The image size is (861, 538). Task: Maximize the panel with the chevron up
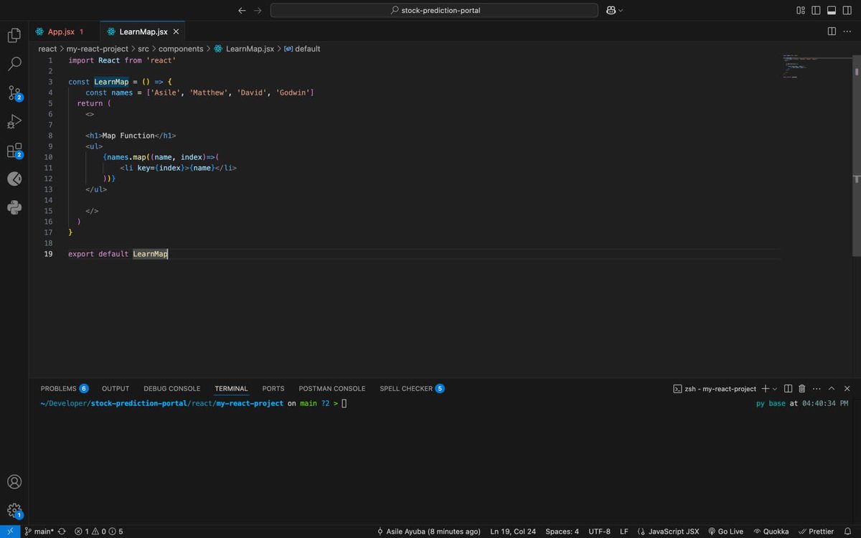[832, 389]
